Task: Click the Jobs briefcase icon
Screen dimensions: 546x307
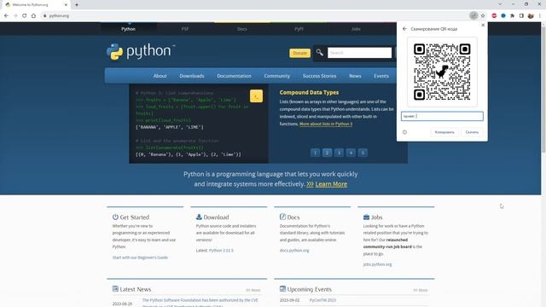Action: pos(366,217)
